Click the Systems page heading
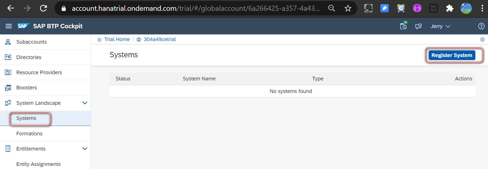Screen dimensions: 488x169 pos(124,55)
